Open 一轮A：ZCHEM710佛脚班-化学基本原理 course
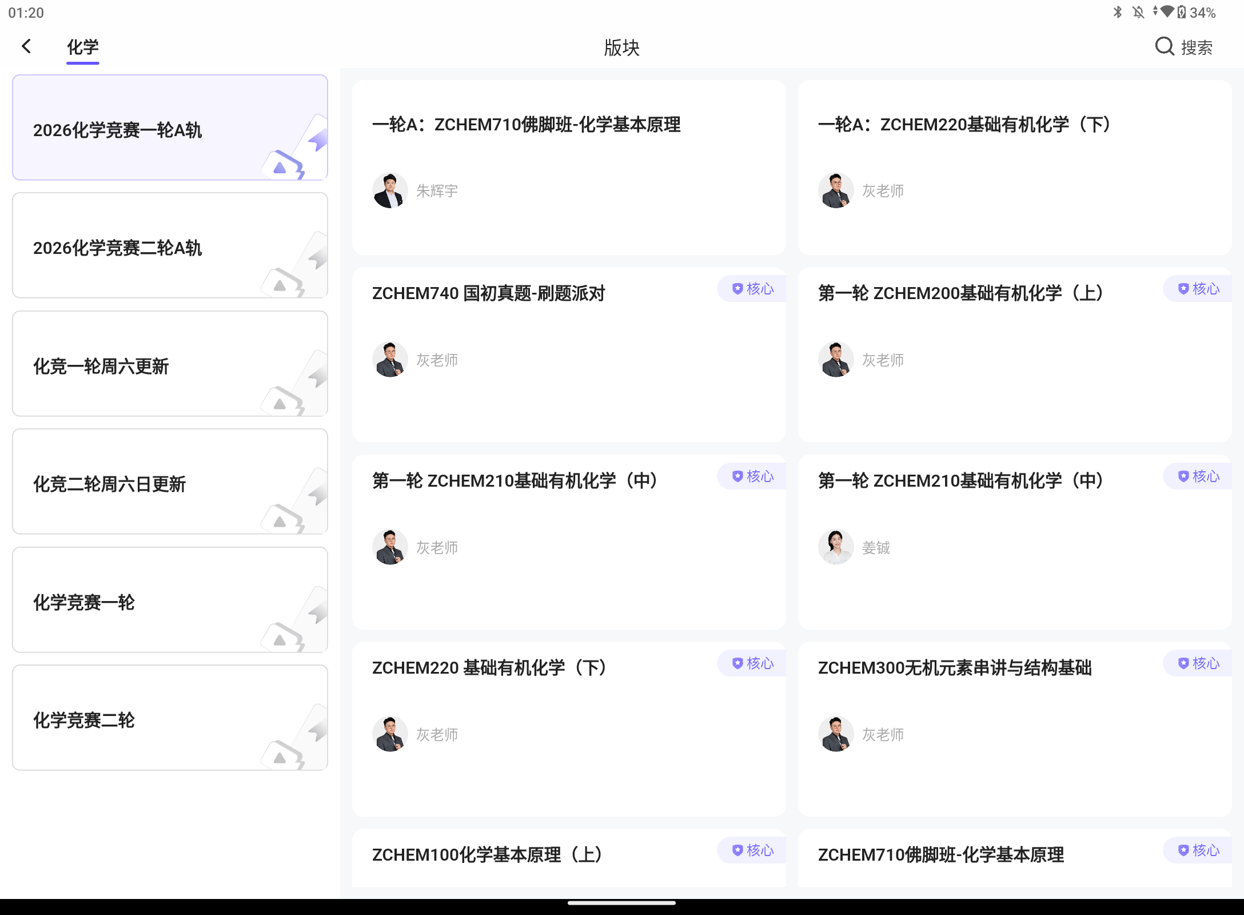This screenshot has height=915, width=1244. (x=569, y=168)
